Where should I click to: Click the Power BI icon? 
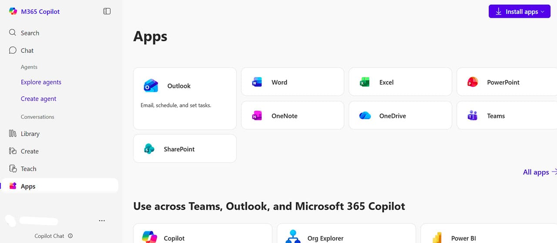pos(437,238)
